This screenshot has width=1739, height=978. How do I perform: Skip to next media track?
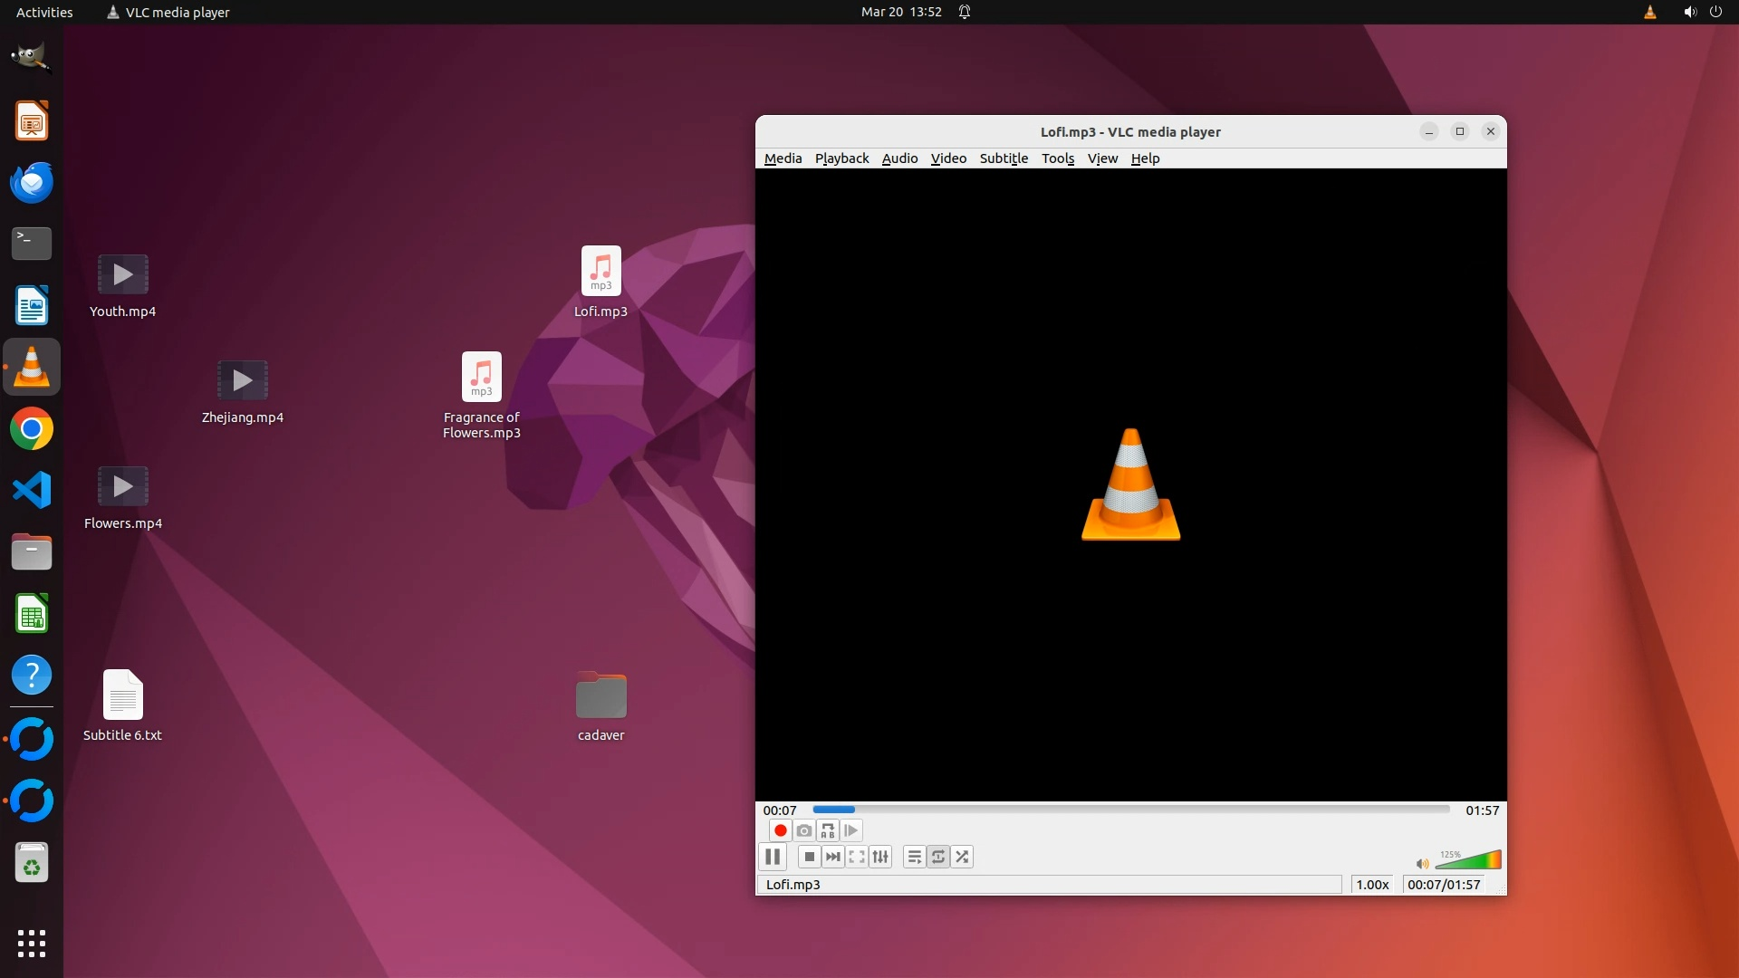[x=833, y=857]
